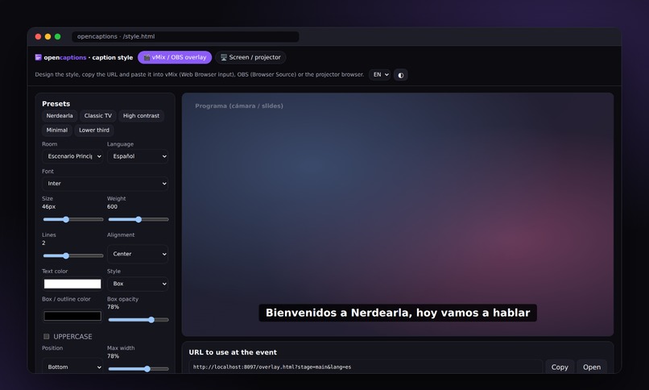Open the overlay URL
649x390 pixels.
pos(592,367)
